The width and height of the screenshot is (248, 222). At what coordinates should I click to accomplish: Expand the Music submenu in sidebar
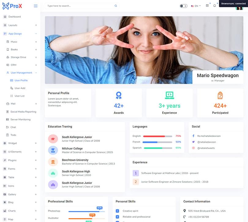tap(36, 42)
